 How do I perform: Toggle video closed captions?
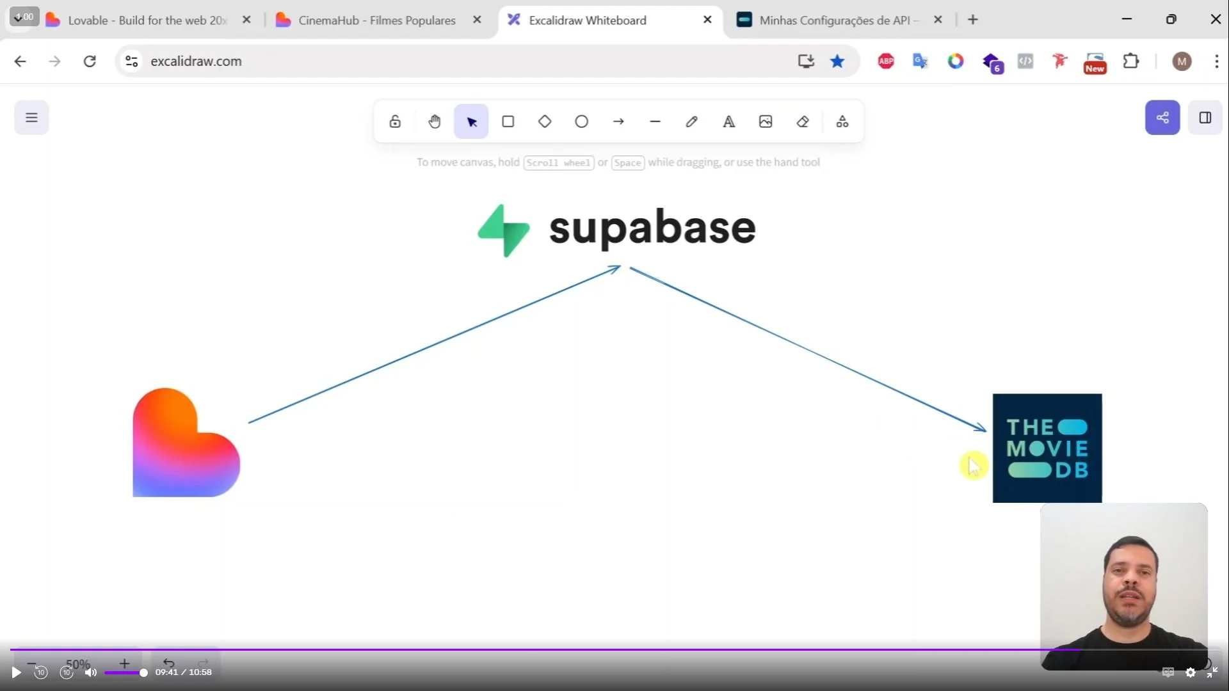(1168, 672)
